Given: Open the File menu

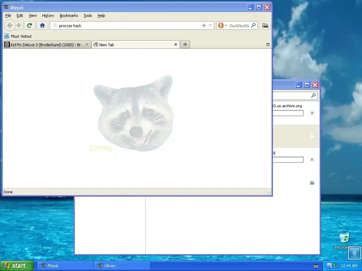Looking at the screenshot, I should (8, 16).
